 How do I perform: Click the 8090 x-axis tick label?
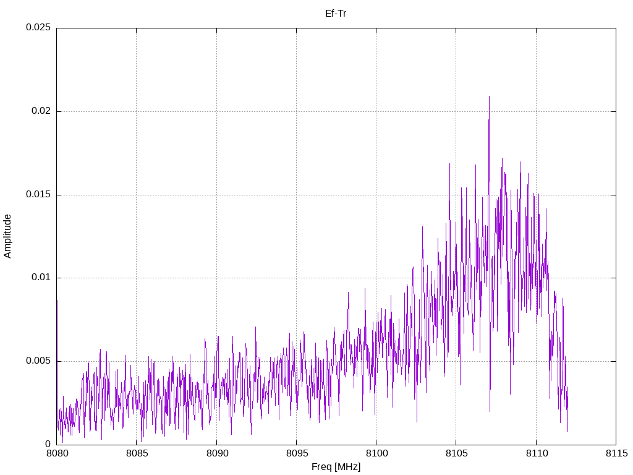[x=217, y=453]
